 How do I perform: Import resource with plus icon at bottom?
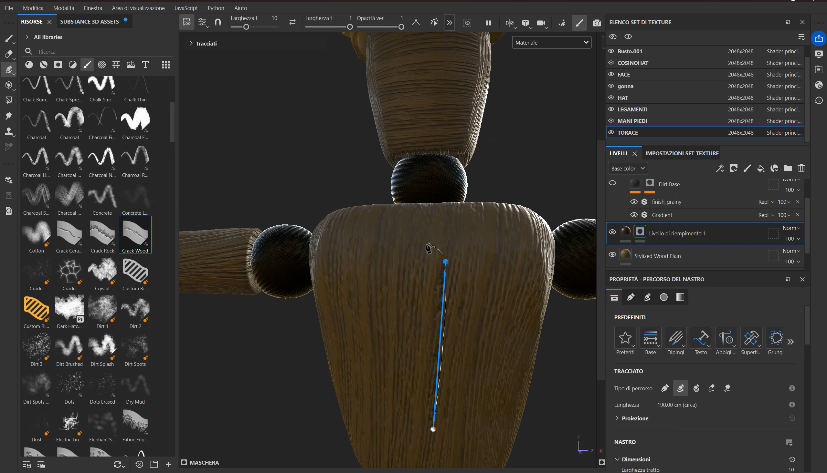[x=168, y=464]
